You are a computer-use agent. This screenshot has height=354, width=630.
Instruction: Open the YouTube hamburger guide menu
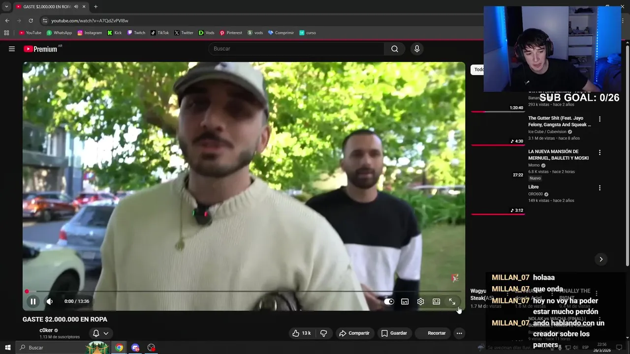tap(12, 49)
